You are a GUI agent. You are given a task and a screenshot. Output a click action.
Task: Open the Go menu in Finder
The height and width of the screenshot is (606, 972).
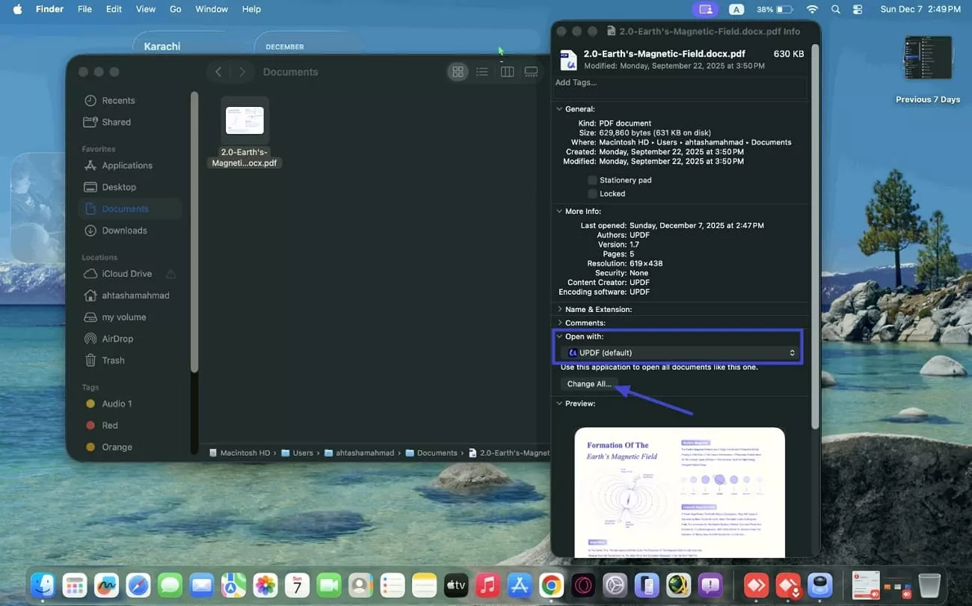pos(175,9)
